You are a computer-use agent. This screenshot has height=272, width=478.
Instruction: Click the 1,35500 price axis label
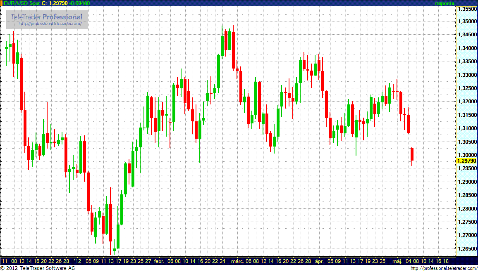click(x=466, y=9)
